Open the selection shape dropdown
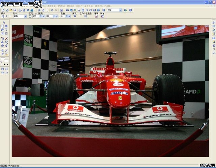This screenshot has width=216, height=168. [25, 16]
